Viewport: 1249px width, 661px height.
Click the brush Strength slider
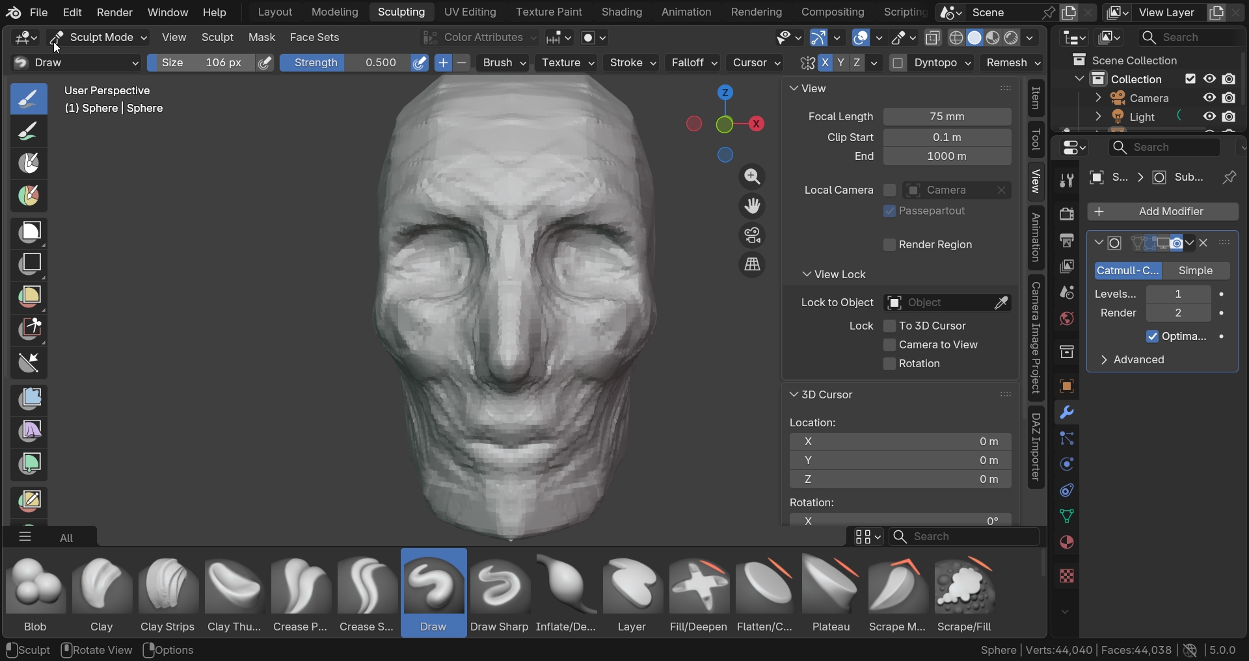[345, 63]
